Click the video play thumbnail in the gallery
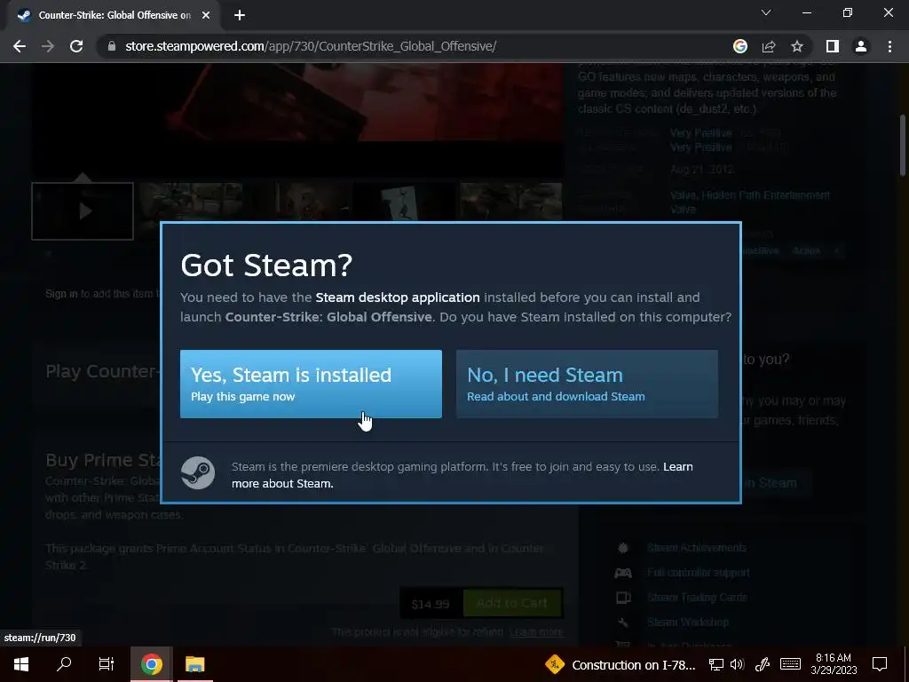 (83, 211)
